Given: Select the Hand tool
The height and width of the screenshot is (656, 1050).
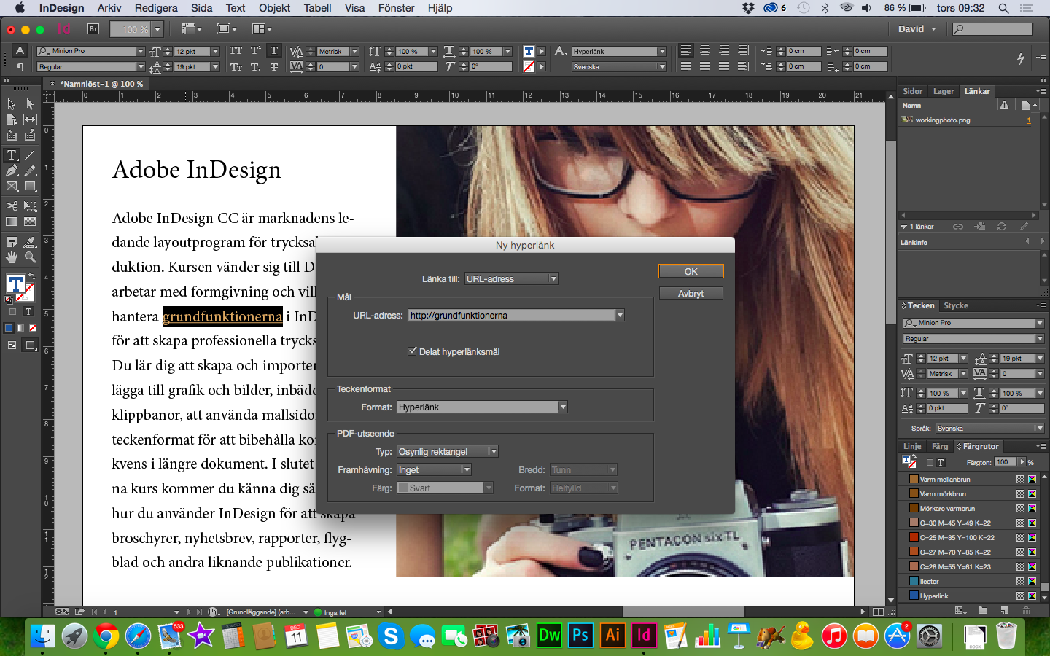Looking at the screenshot, I should [12, 257].
